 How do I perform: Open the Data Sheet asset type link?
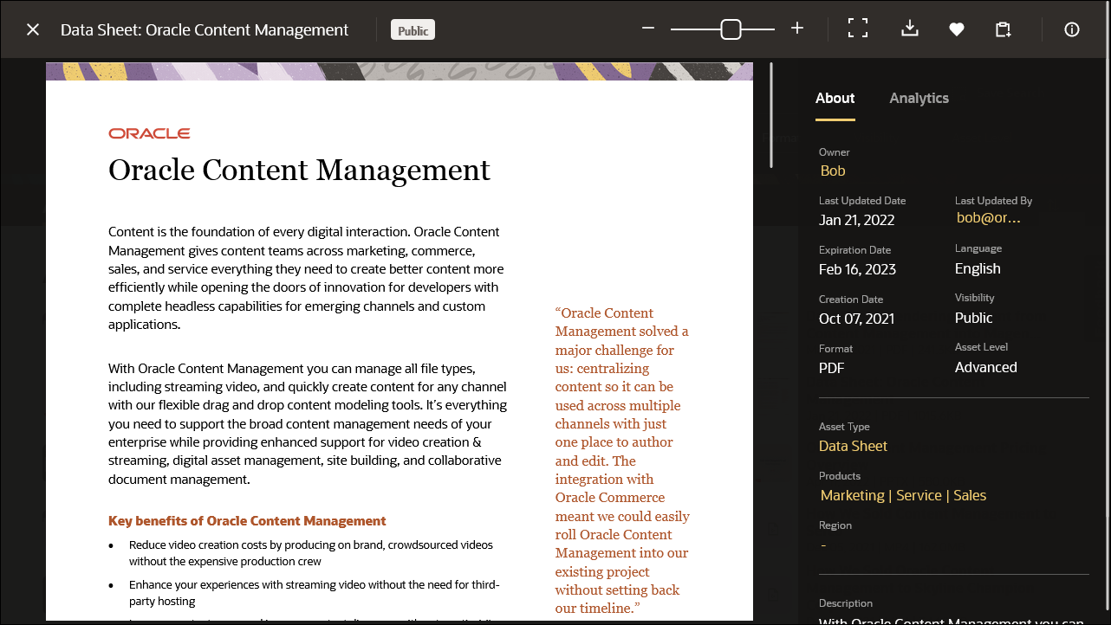pos(854,447)
